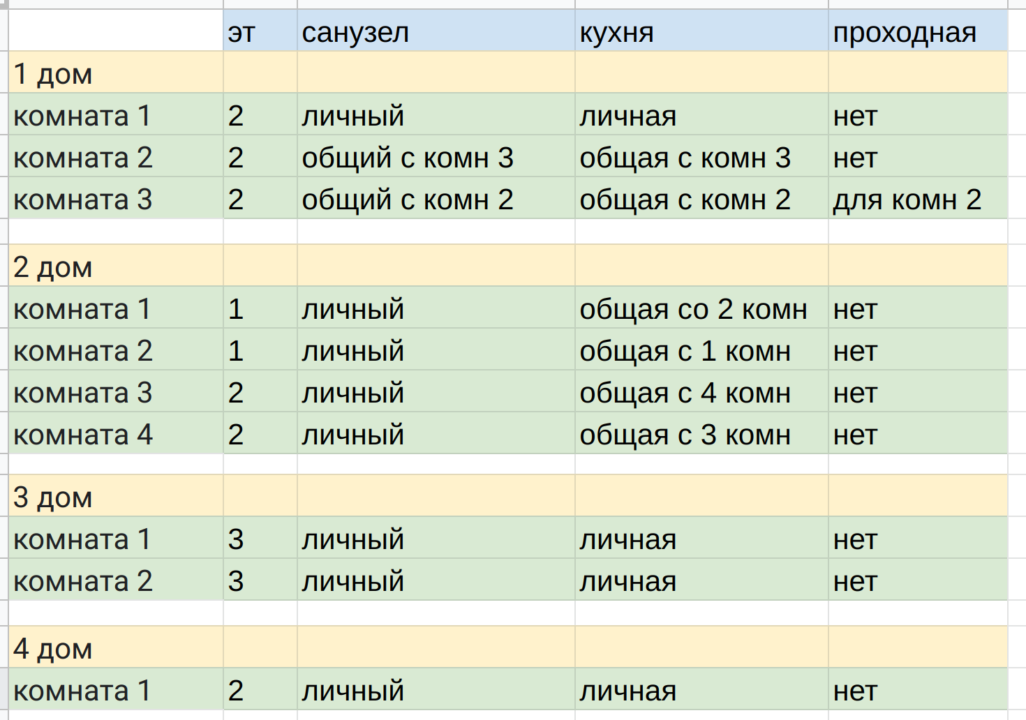The width and height of the screenshot is (1026, 720).
Task: Click the '3 дом' section cell
Action: click(116, 496)
